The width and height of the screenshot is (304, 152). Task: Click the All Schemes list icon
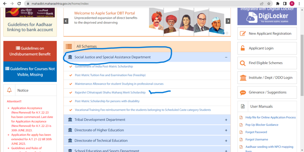[69, 46]
